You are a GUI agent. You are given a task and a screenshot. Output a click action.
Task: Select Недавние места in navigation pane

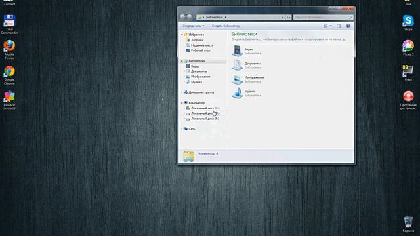[x=202, y=45]
